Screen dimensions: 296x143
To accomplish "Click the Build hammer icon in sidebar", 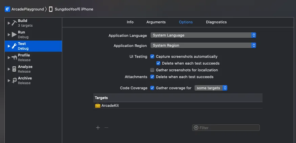I will click(x=14, y=23).
